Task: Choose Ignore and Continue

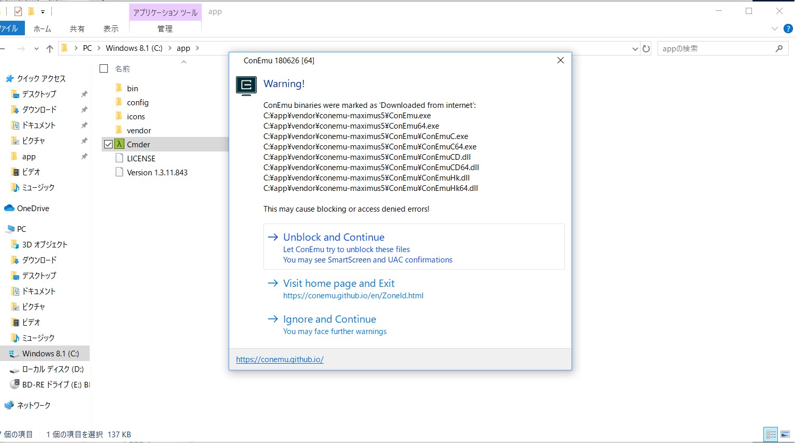Action: click(414, 325)
